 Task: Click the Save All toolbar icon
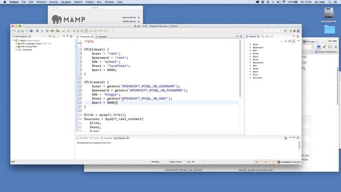(22, 31)
